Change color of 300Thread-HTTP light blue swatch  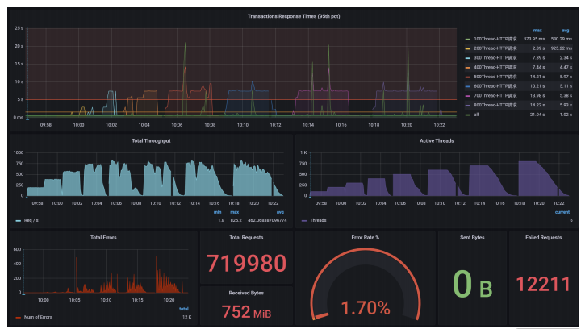(467, 58)
